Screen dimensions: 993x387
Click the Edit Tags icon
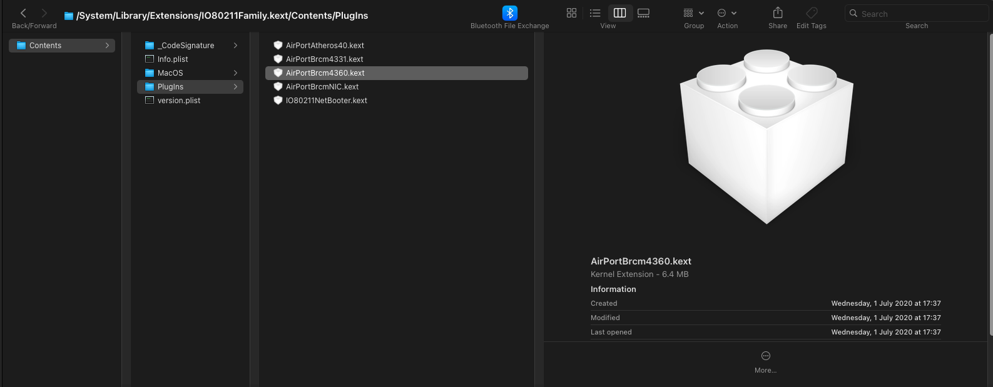tap(812, 13)
